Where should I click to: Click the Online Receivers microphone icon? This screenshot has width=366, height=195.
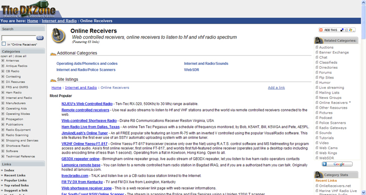[59, 35]
